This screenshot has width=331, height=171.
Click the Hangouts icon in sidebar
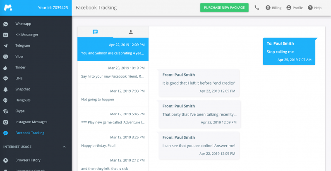click(6, 100)
